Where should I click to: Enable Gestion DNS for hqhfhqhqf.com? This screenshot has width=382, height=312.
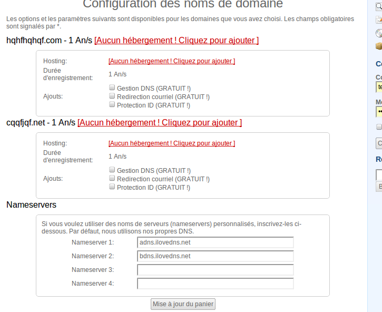(x=112, y=88)
